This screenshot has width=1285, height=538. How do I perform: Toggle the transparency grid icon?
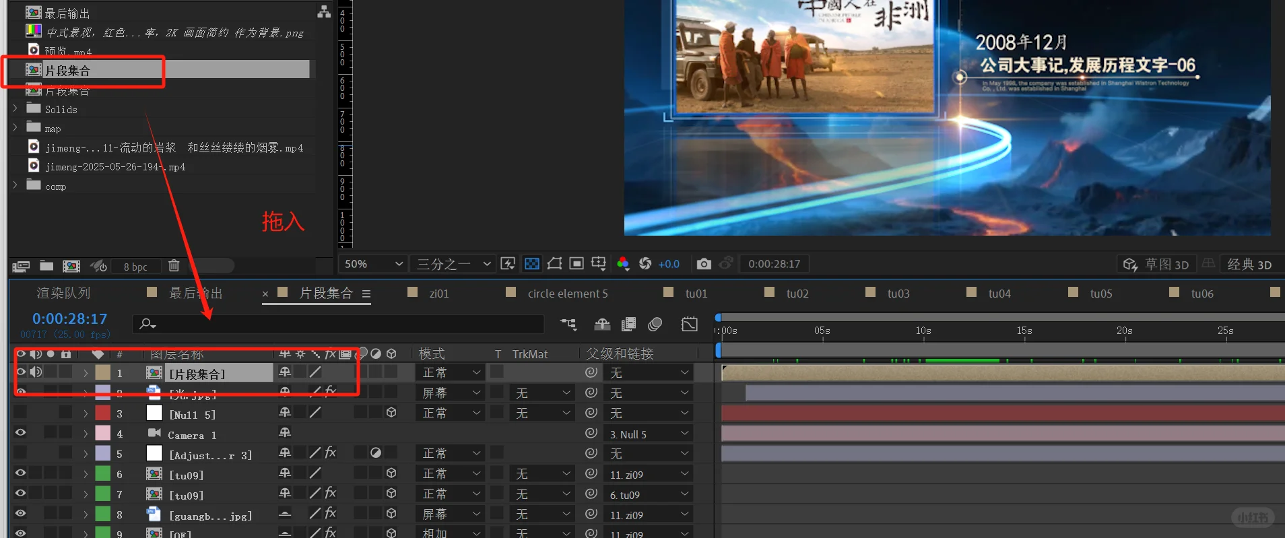pyautogui.click(x=532, y=264)
